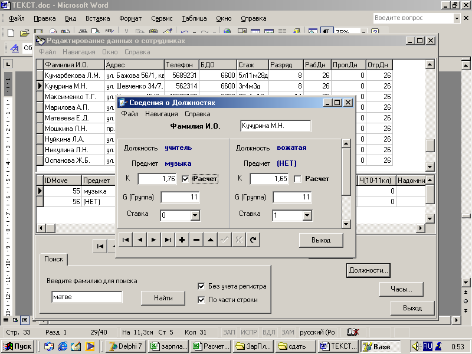
Task: Go to previous record in navigator
Action: (x=140, y=240)
